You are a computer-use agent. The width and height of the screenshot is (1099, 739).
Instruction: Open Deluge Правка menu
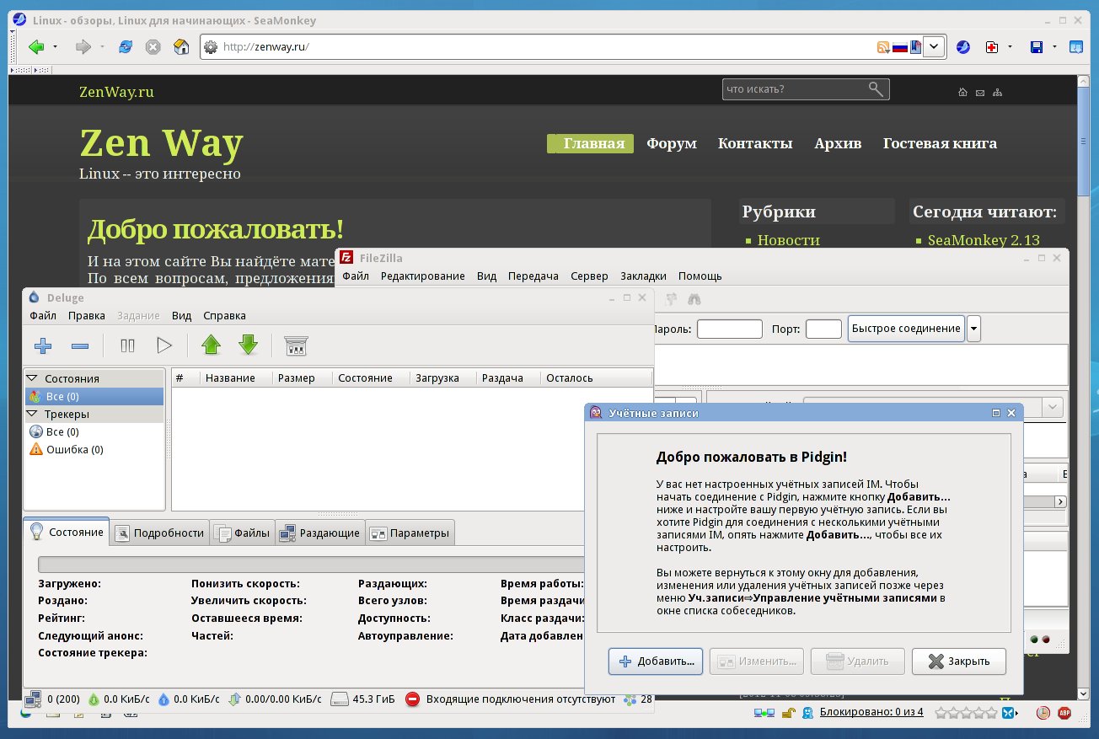pos(87,315)
